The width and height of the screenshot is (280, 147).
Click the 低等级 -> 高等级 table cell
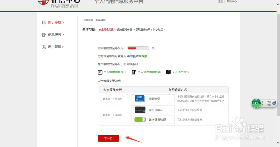pos(113,115)
